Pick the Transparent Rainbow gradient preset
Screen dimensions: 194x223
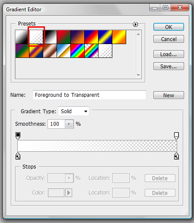(x=92, y=51)
